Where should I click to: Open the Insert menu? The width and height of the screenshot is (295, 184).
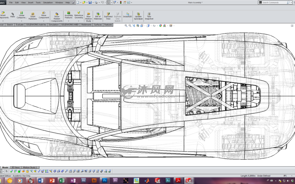(31, 2)
